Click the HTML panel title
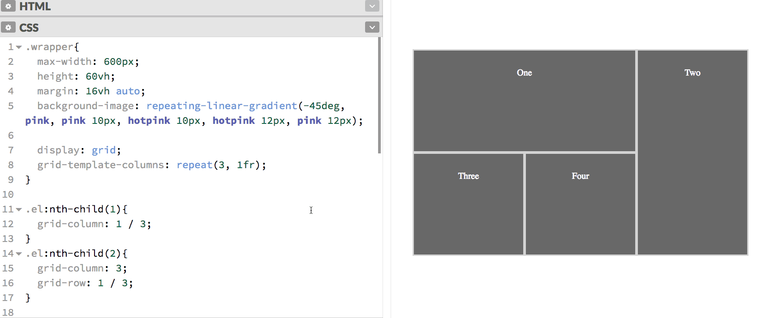Screen dimensions: 766x318 point(35,6)
